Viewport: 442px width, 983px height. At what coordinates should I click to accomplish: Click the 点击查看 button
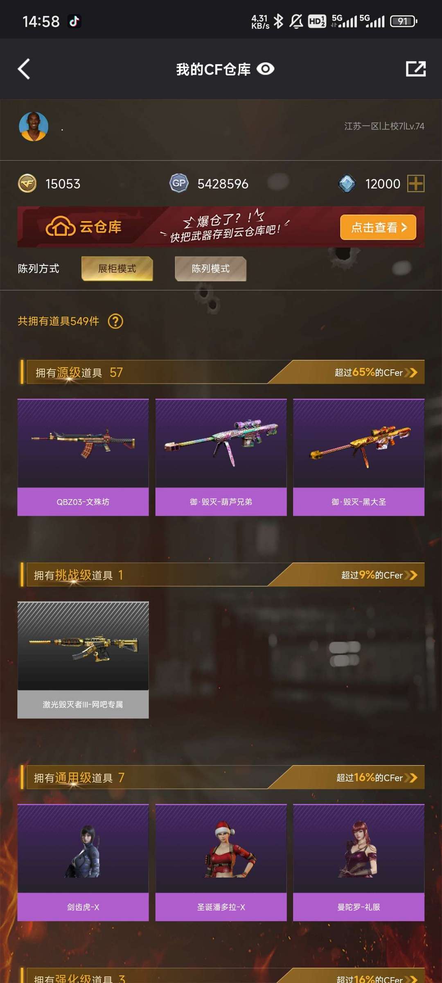click(378, 227)
